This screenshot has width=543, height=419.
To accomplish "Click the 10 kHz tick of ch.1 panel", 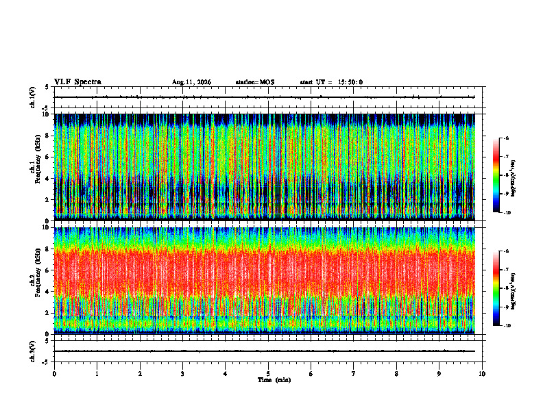I will coord(48,114).
